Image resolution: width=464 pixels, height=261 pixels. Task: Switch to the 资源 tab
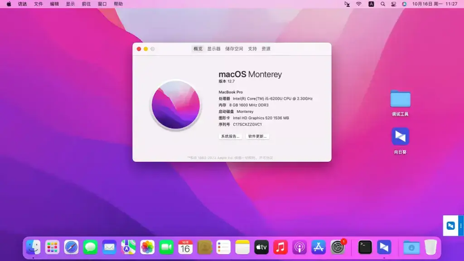pyautogui.click(x=266, y=49)
